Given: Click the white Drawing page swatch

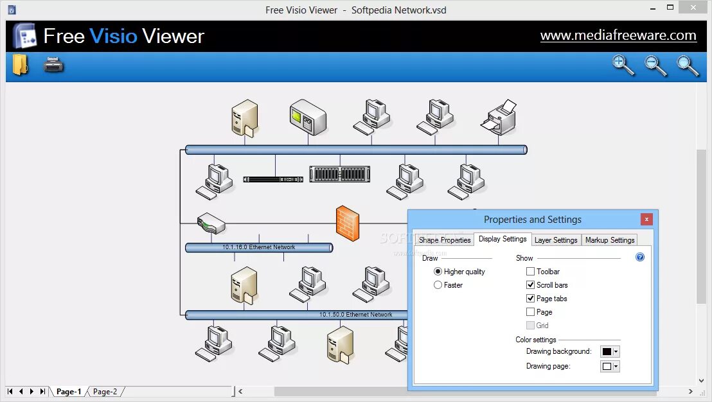Looking at the screenshot, I should tap(607, 367).
